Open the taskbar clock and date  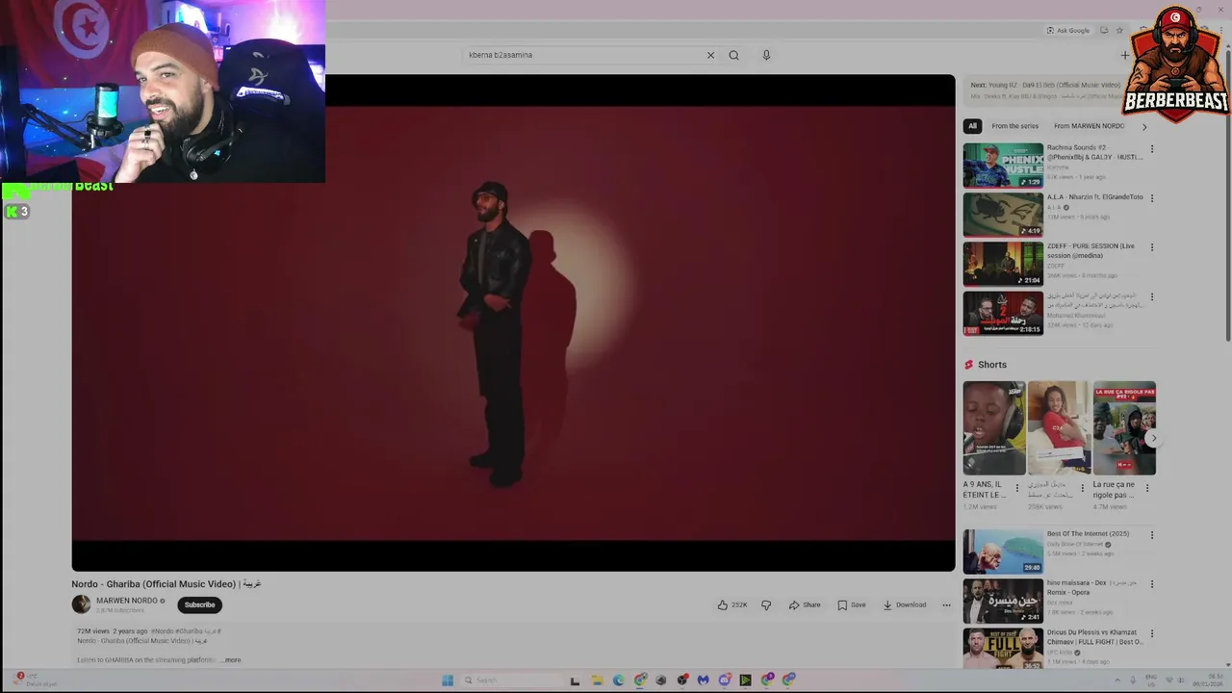click(x=1208, y=680)
